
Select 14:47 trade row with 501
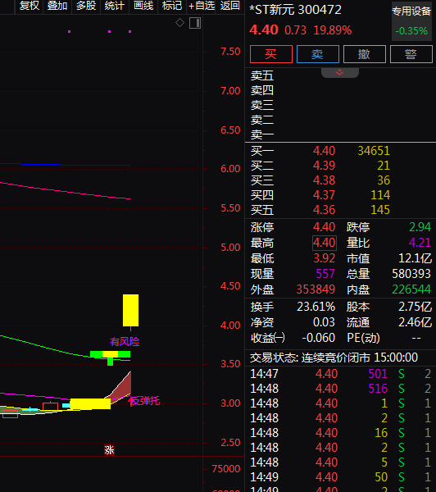341,374
